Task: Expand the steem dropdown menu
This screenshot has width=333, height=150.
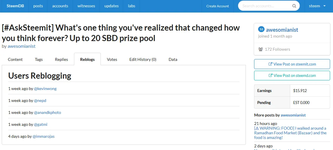Action: tap(317, 6)
